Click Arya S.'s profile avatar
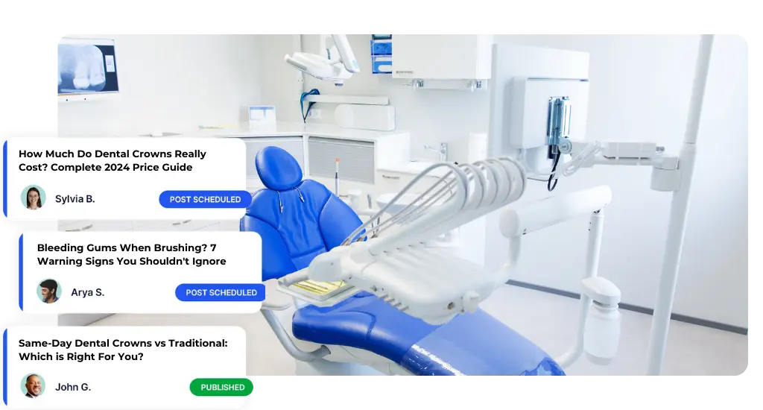The width and height of the screenshot is (763, 410). click(x=49, y=291)
